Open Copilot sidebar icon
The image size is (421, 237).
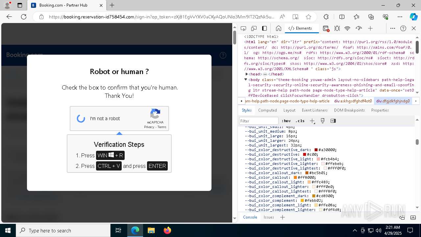pos(413,17)
